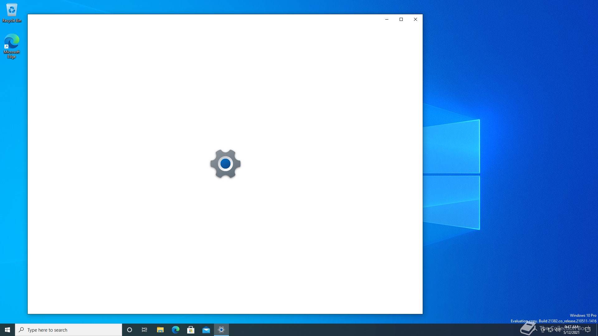
Task: Open Microsoft Edge from taskbar
Action: (175, 330)
